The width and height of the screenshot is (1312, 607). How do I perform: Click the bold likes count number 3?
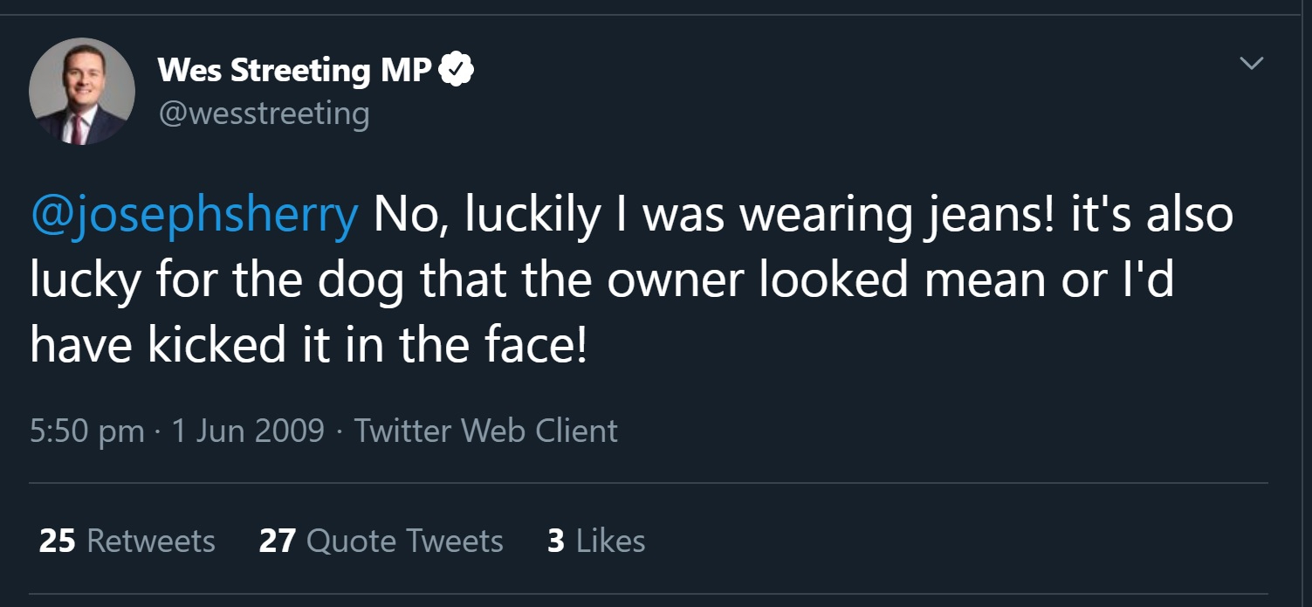555,541
